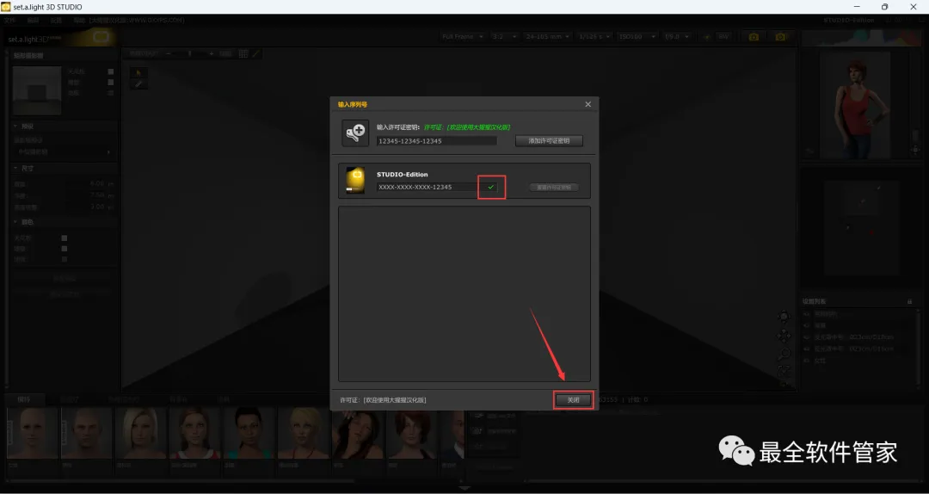Close the license dialog with the X icon
929x494 pixels.
click(x=588, y=104)
